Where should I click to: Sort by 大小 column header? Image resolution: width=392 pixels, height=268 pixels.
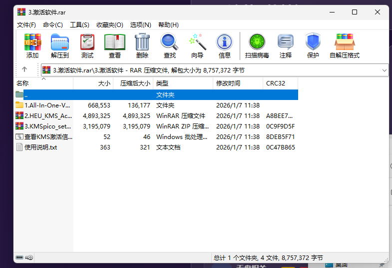[x=93, y=83]
